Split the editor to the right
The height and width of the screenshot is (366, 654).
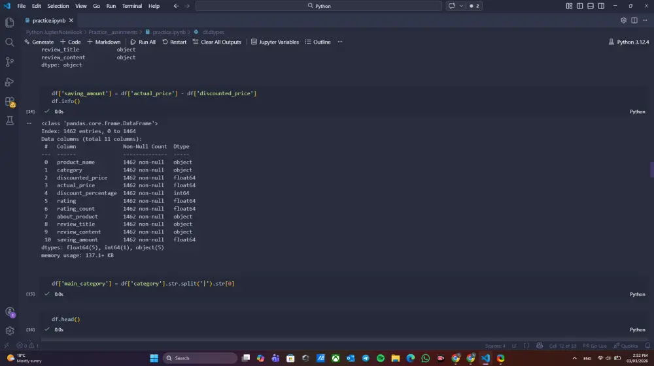tap(634, 20)
